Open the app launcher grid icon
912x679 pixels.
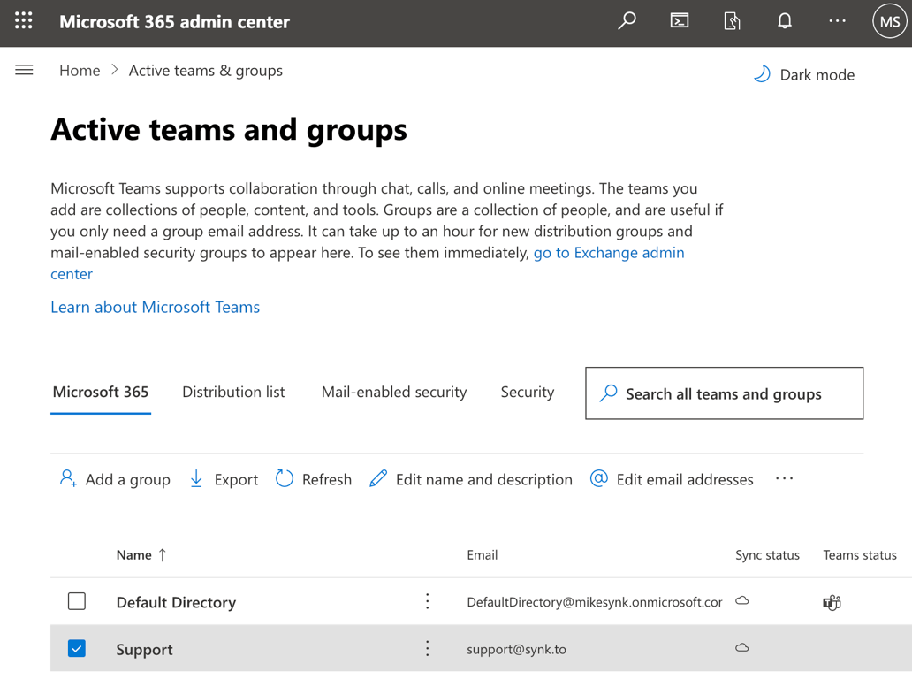[x=24, y=21]
